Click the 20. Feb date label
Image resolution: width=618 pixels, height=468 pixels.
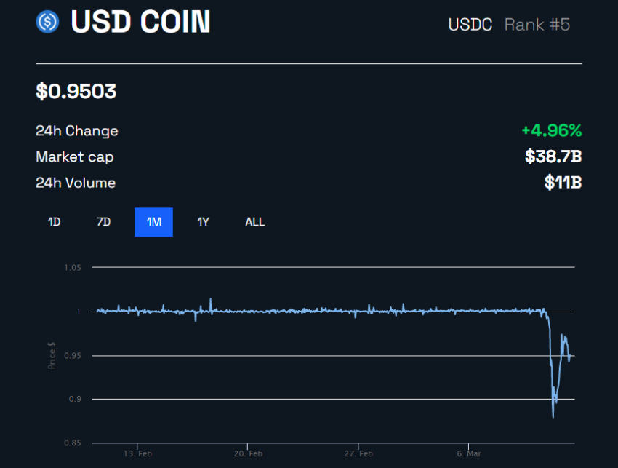(x=248, y=453)
